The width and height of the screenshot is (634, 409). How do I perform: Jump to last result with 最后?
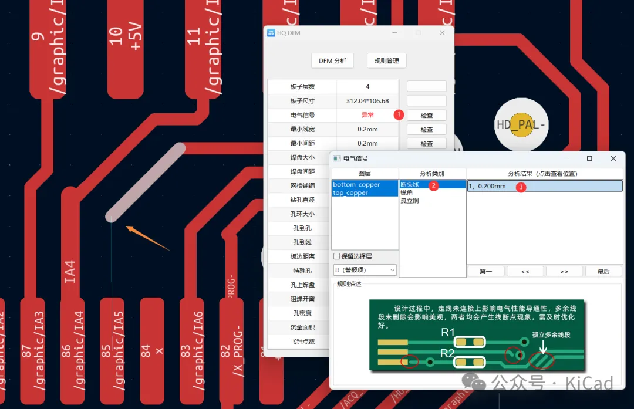click(x=603, y=271)
